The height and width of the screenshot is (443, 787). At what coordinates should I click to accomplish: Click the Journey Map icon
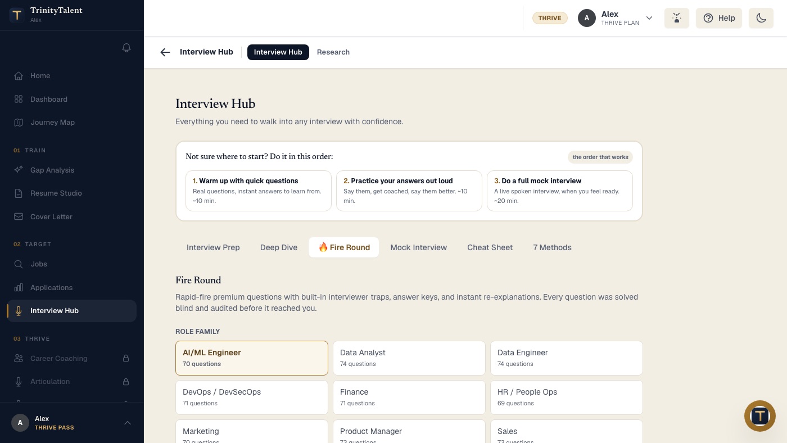pos(19,123)
